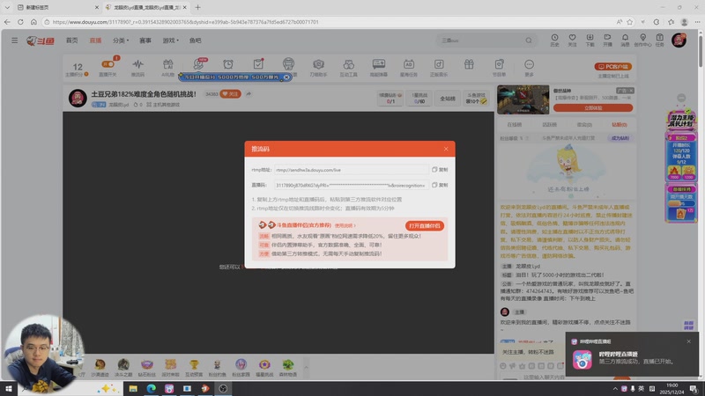
Task: Switch to the 贵宾 tab
Action: click(x=584, y=124)
